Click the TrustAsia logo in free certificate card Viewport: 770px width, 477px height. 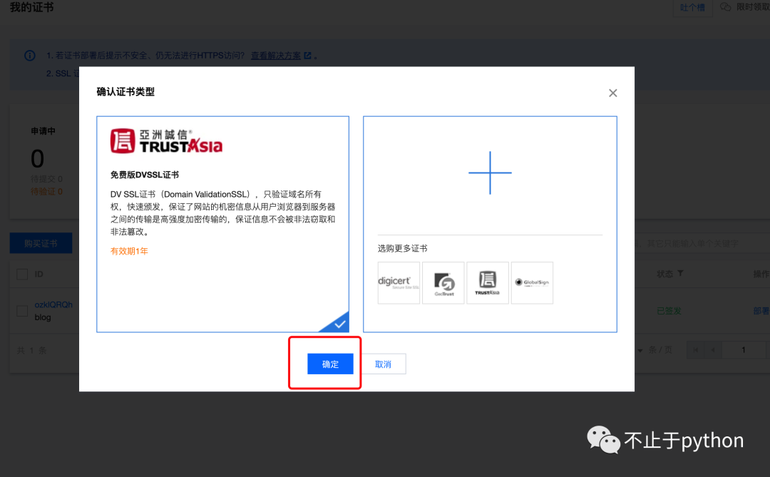(166, 141)
